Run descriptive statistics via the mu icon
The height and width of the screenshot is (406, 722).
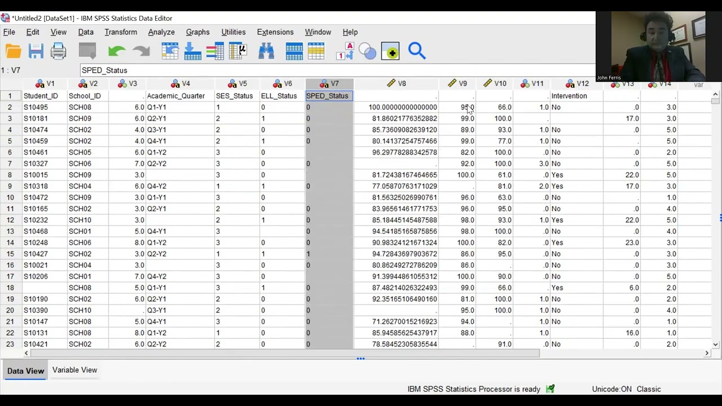point(238,51)
